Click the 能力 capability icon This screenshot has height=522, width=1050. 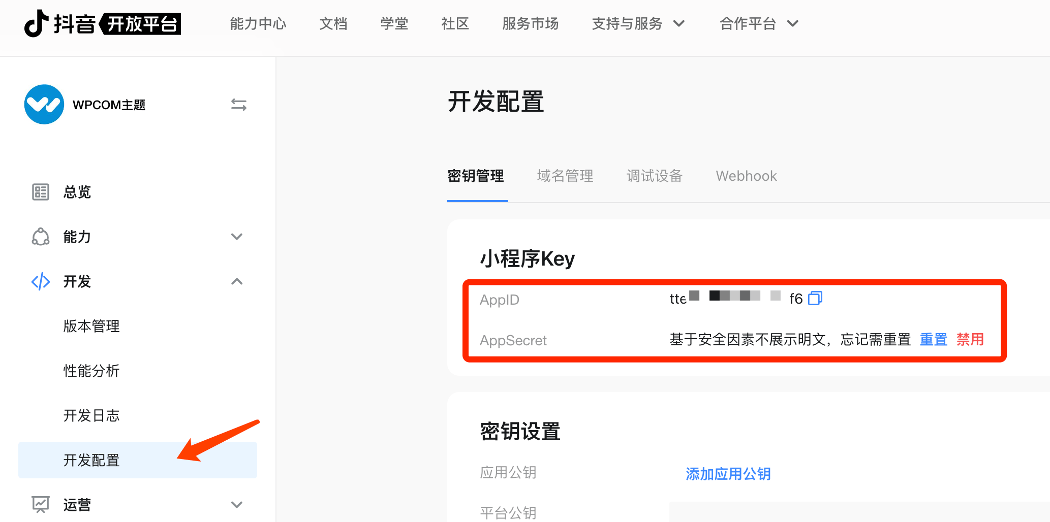click(x=41, y=237)
